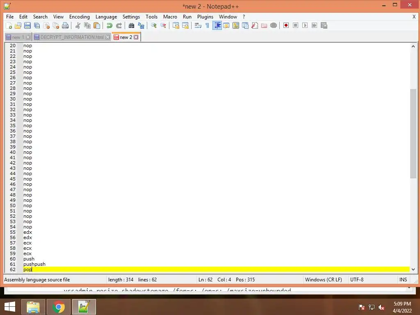Image resolution: width=420 pixels, height=315 pixels.
Task: Open the Tools menu
Action: pos(151,16)
